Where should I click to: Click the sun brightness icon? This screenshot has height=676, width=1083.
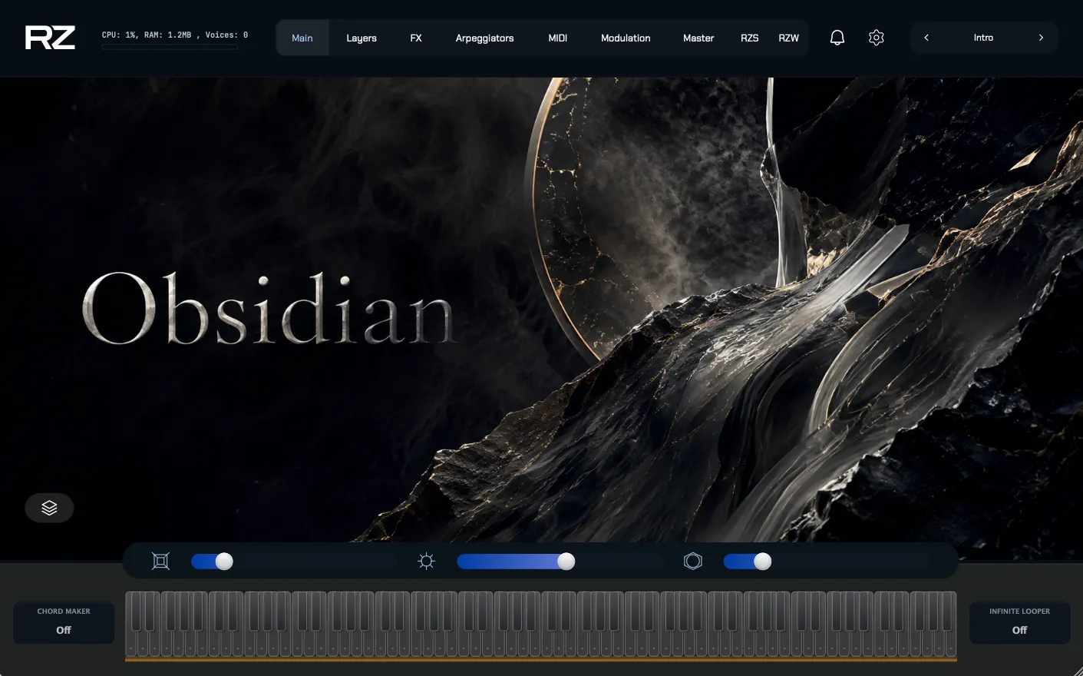point(426,562)
